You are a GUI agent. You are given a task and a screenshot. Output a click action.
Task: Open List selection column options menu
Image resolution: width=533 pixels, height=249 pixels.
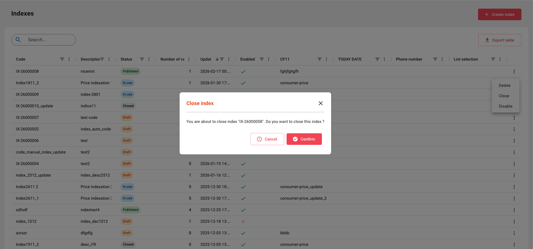(500, 59)
